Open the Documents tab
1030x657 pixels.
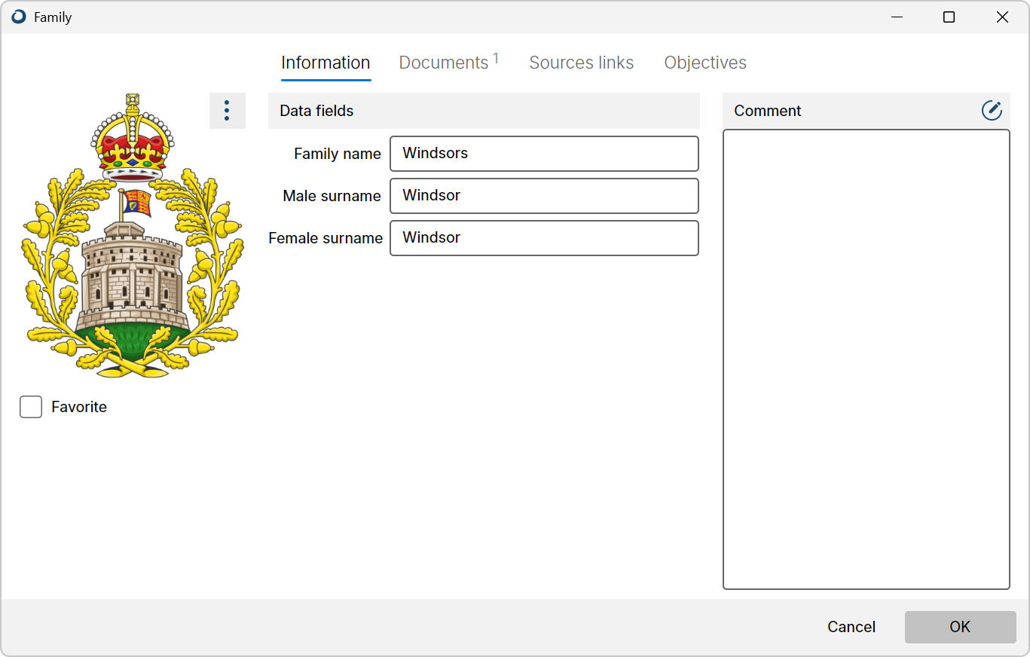tap(448, 63)
